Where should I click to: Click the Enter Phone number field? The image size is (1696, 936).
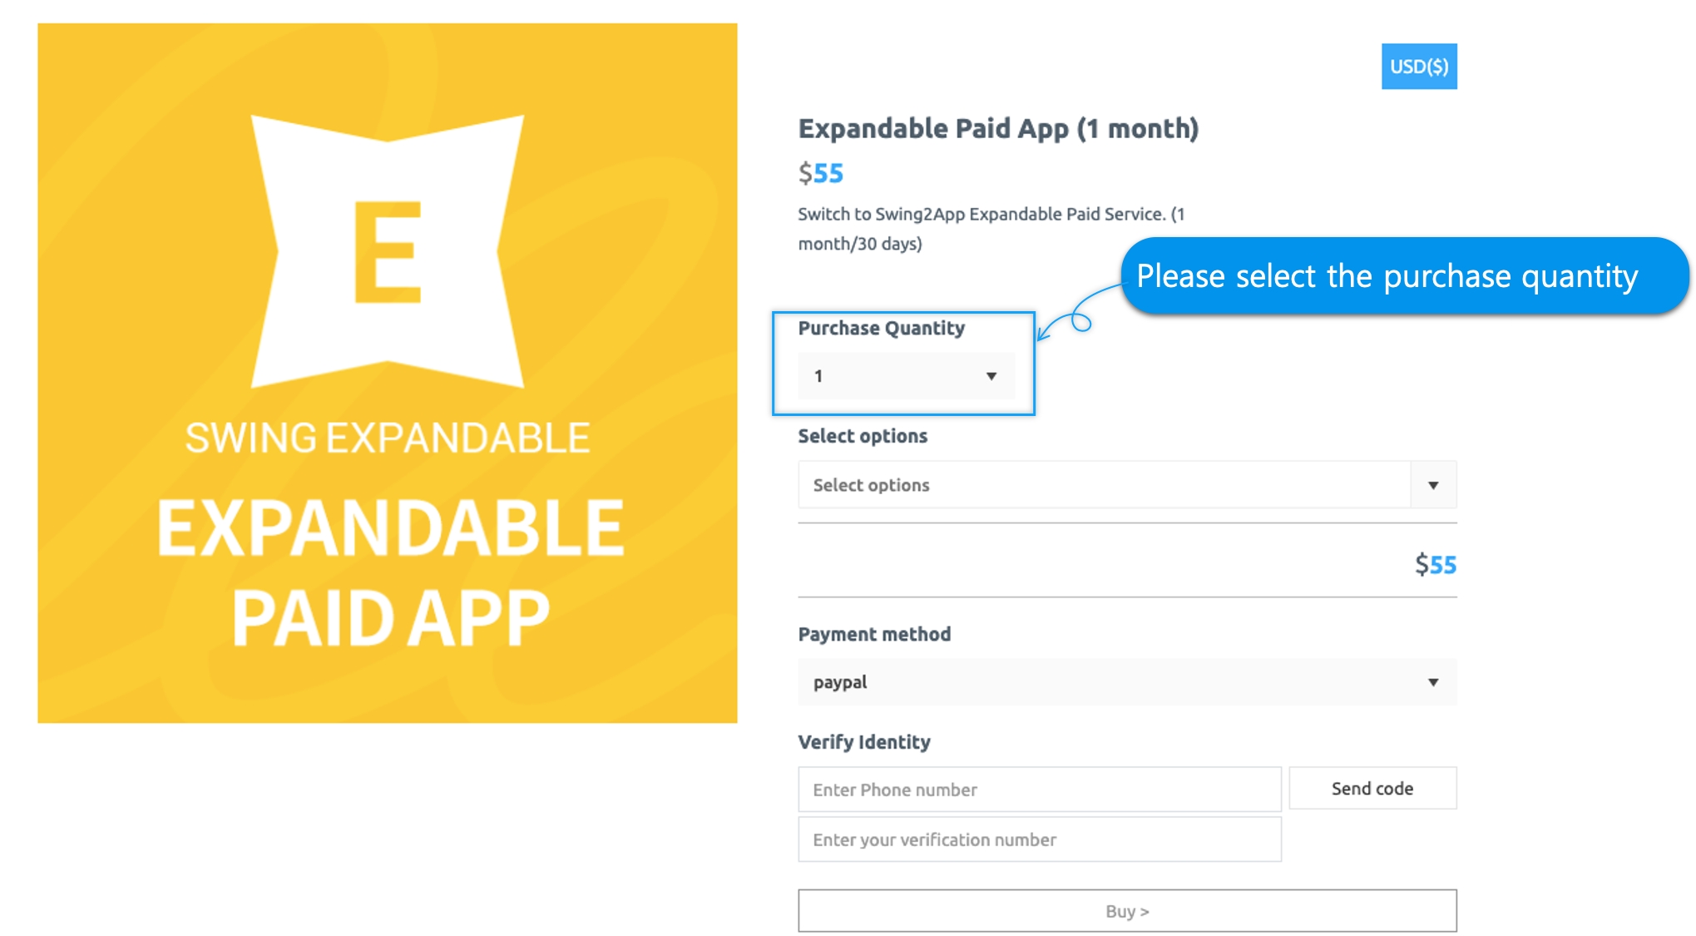1040,790
